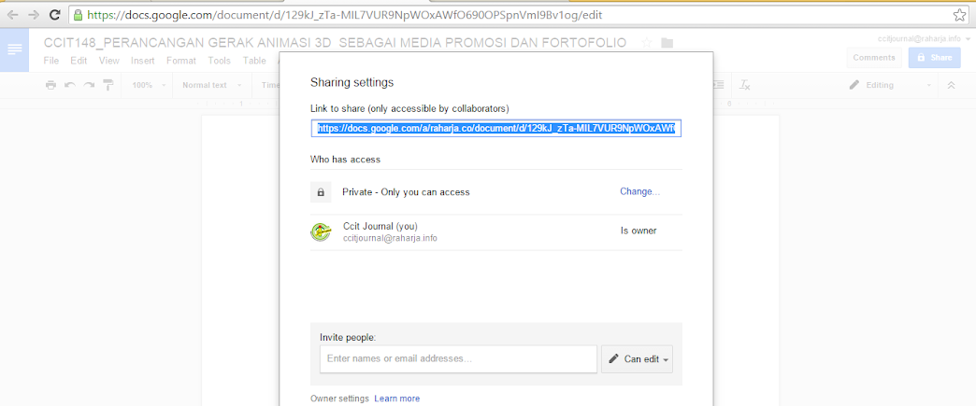The image size is (976, 406).
Task: Reload the page with refresh icon
Action: point(55,14)
